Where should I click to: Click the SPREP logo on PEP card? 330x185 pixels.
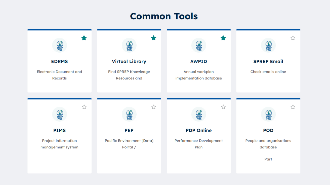tap(129, 114)
